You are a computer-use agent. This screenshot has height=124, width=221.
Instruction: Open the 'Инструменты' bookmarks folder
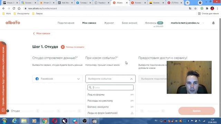point(21,14)
